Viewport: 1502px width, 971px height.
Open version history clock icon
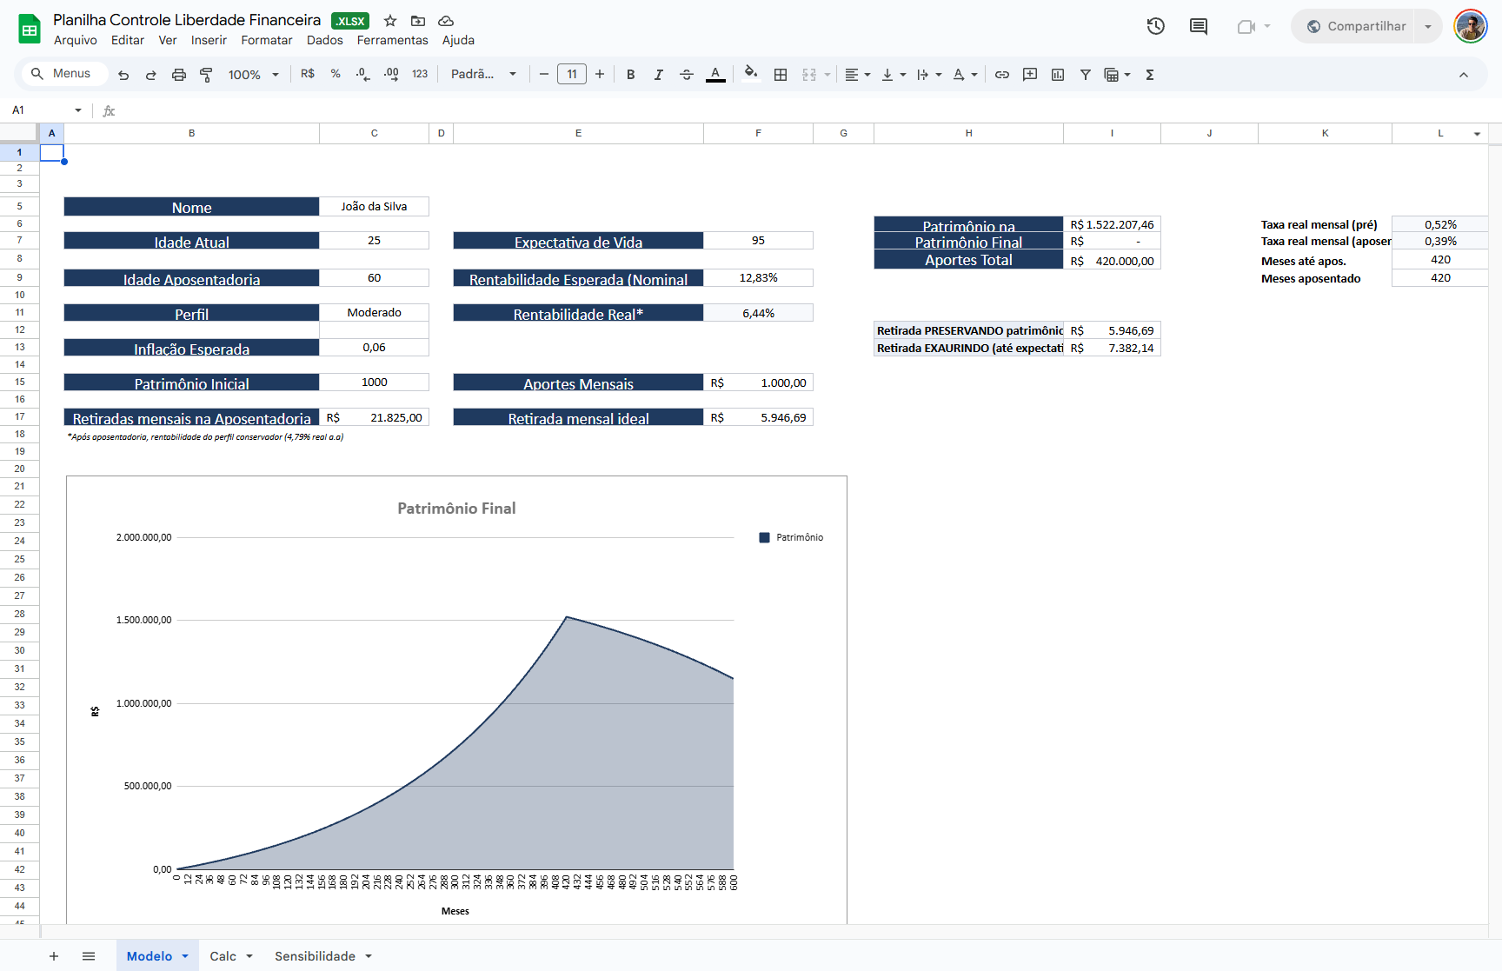[x=1155, y=26]
